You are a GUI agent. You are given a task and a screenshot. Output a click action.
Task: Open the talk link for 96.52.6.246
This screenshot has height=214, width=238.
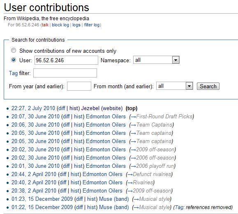[45, 25]
